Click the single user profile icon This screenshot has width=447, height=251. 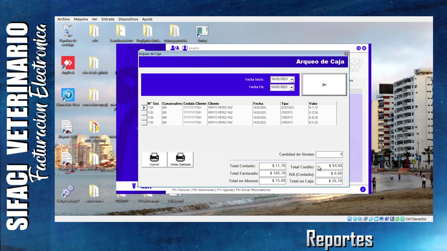click(x=185, y=48)
